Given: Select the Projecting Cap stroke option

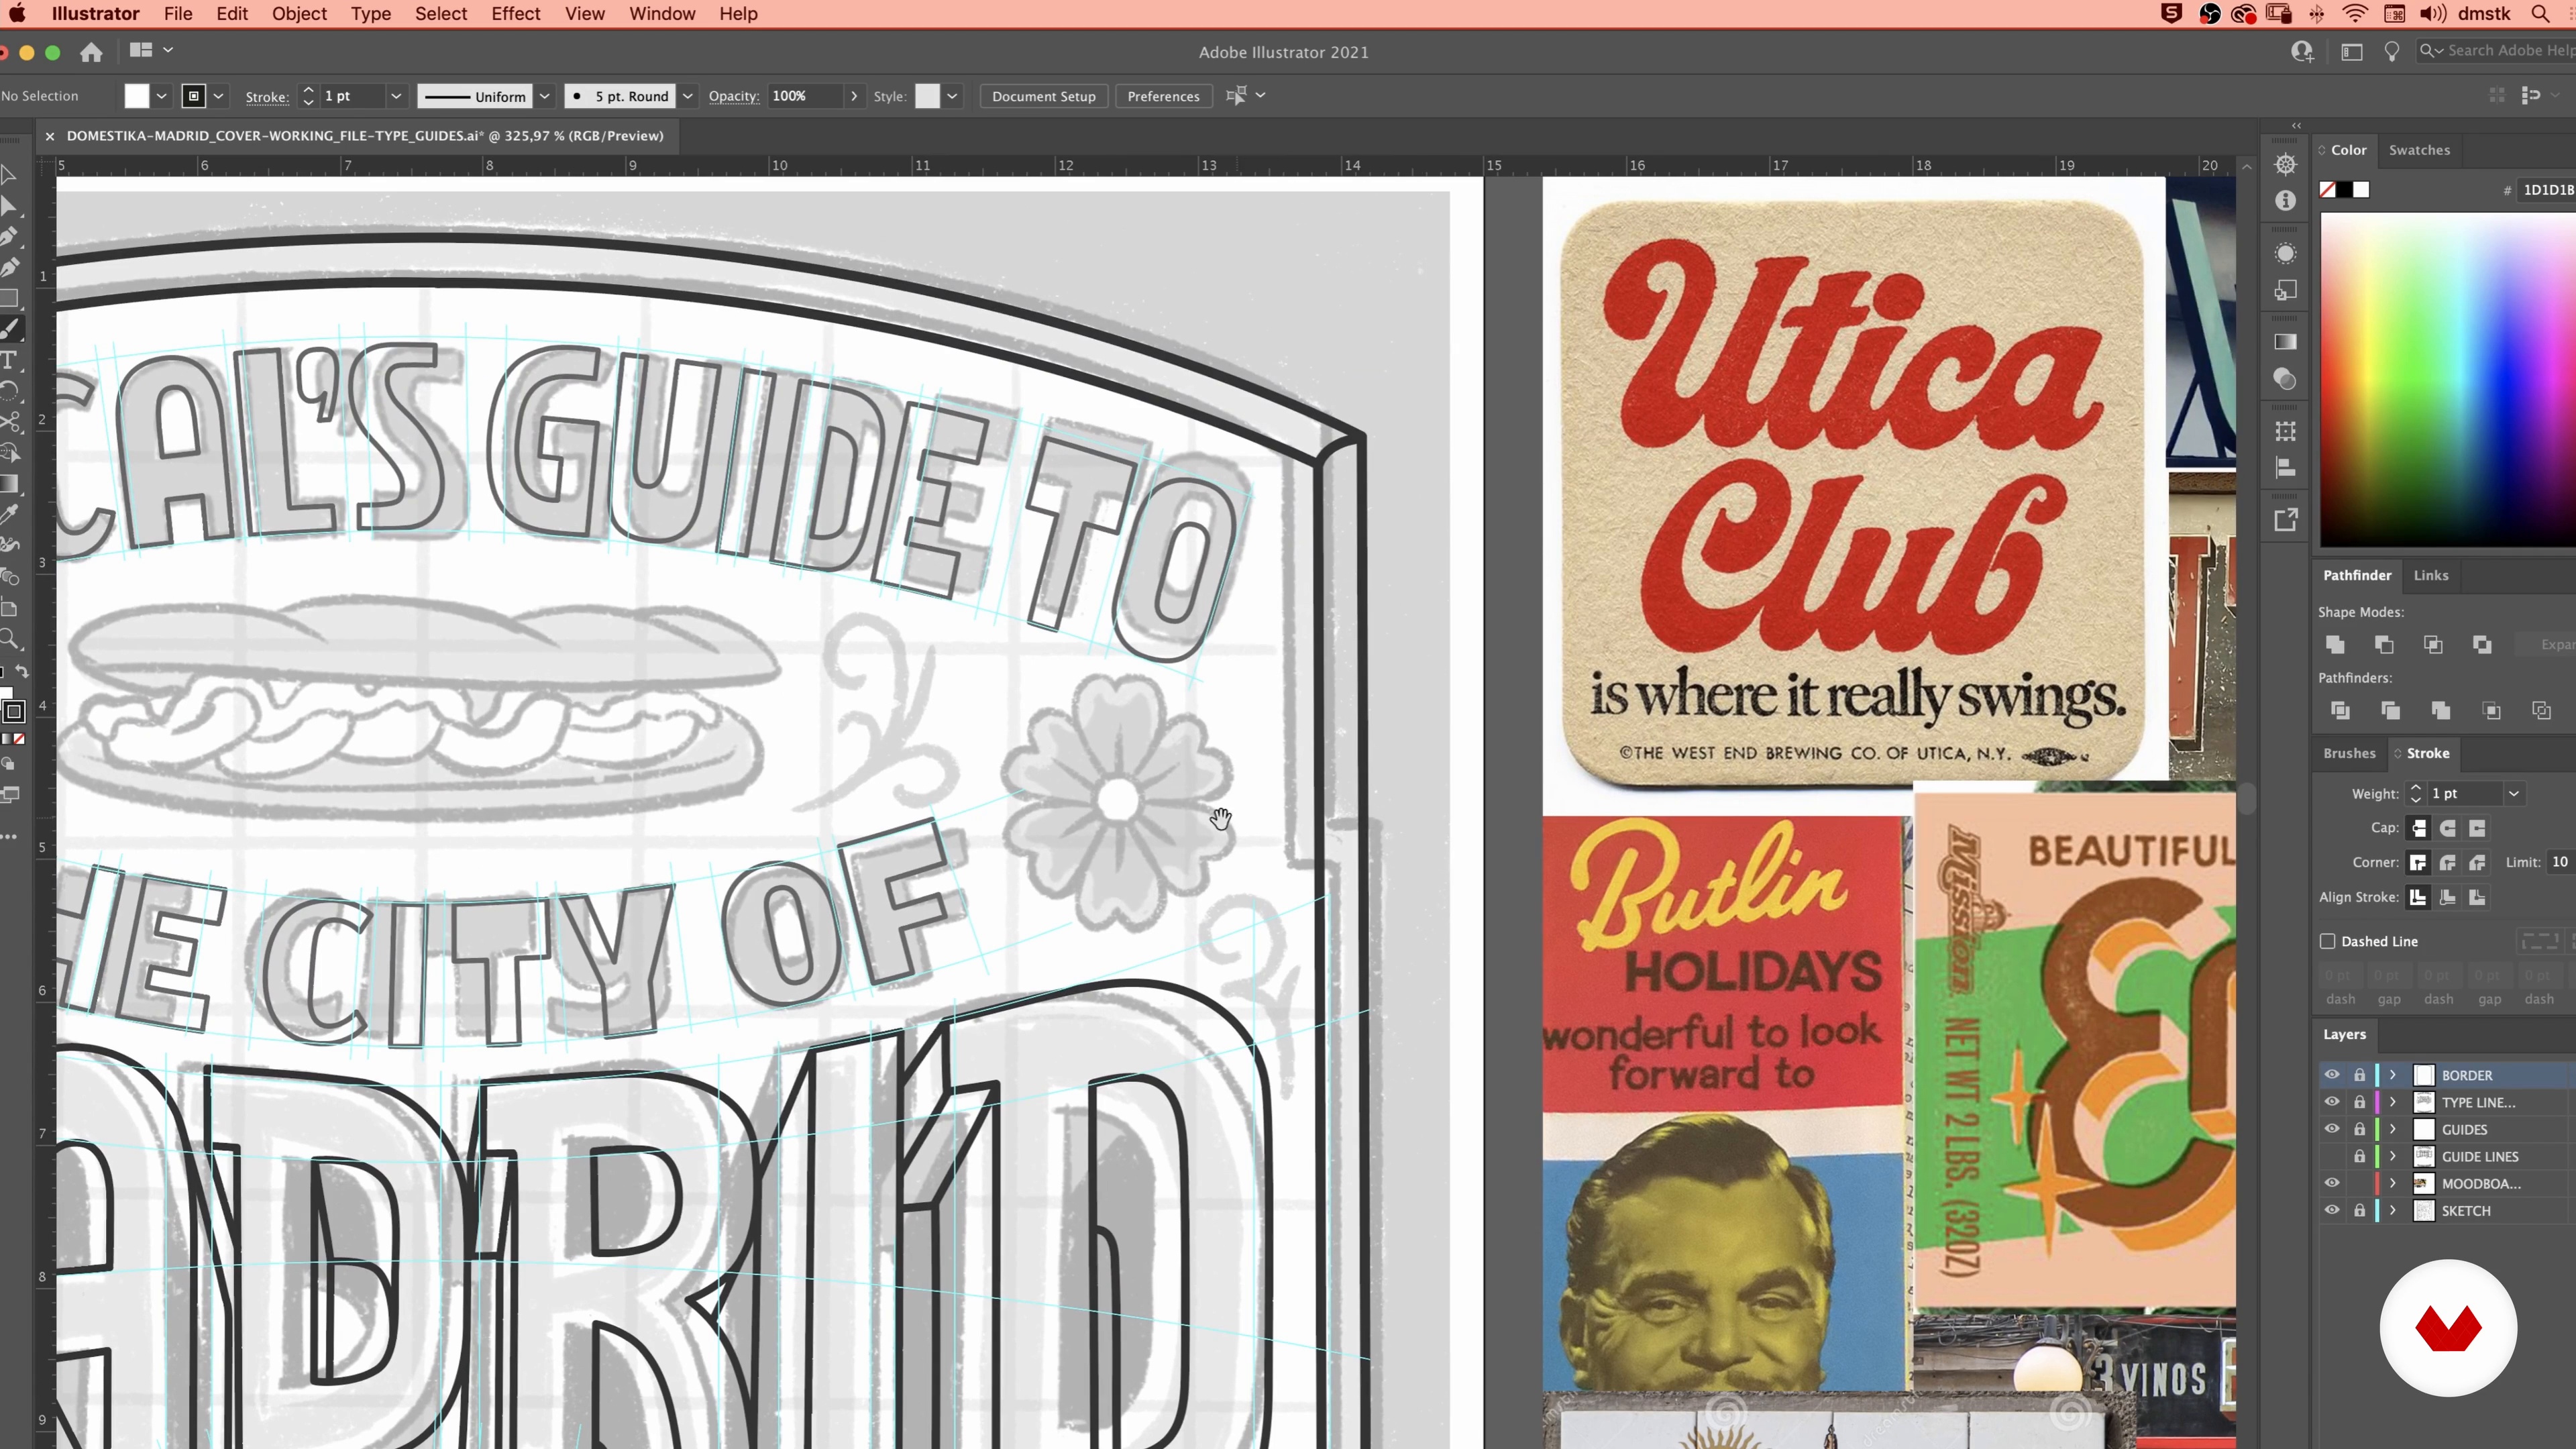Looking at the screenshot, I should pyautogui.click(x=2477, y=828).
